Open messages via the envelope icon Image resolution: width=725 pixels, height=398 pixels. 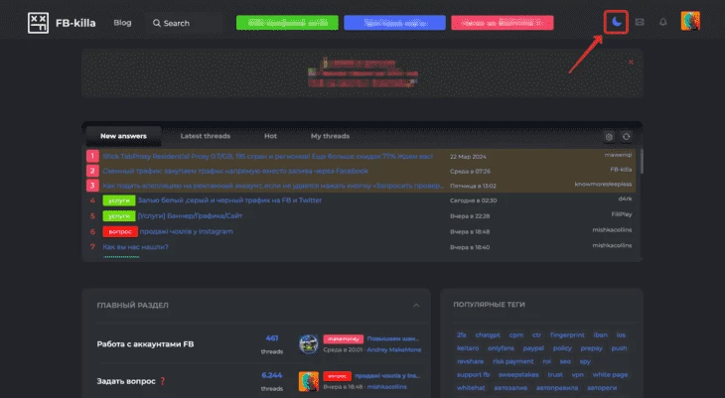pos(640,22)
